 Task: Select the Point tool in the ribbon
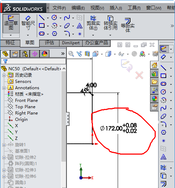pyautogui.click(x=80, y=34)
